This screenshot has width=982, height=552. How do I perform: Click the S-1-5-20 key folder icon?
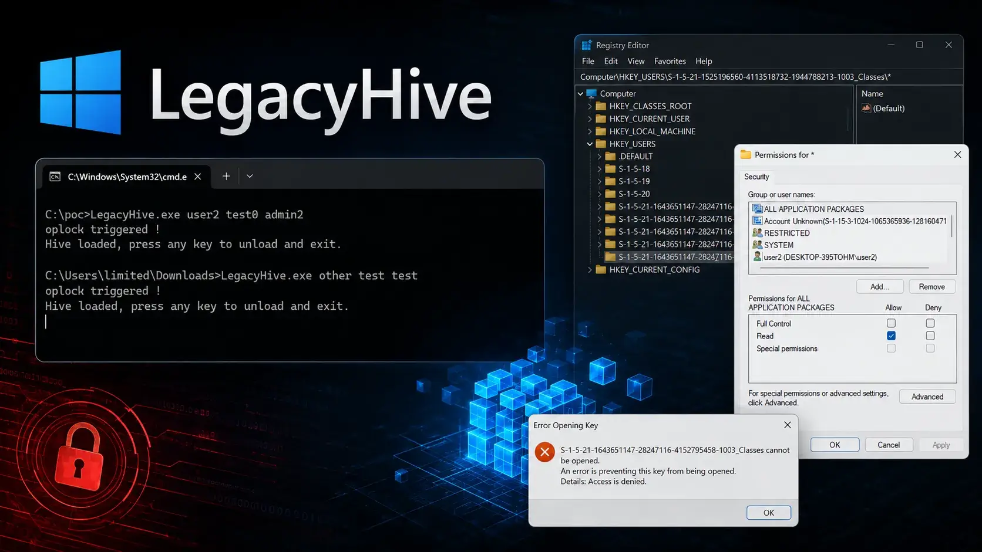610,194
